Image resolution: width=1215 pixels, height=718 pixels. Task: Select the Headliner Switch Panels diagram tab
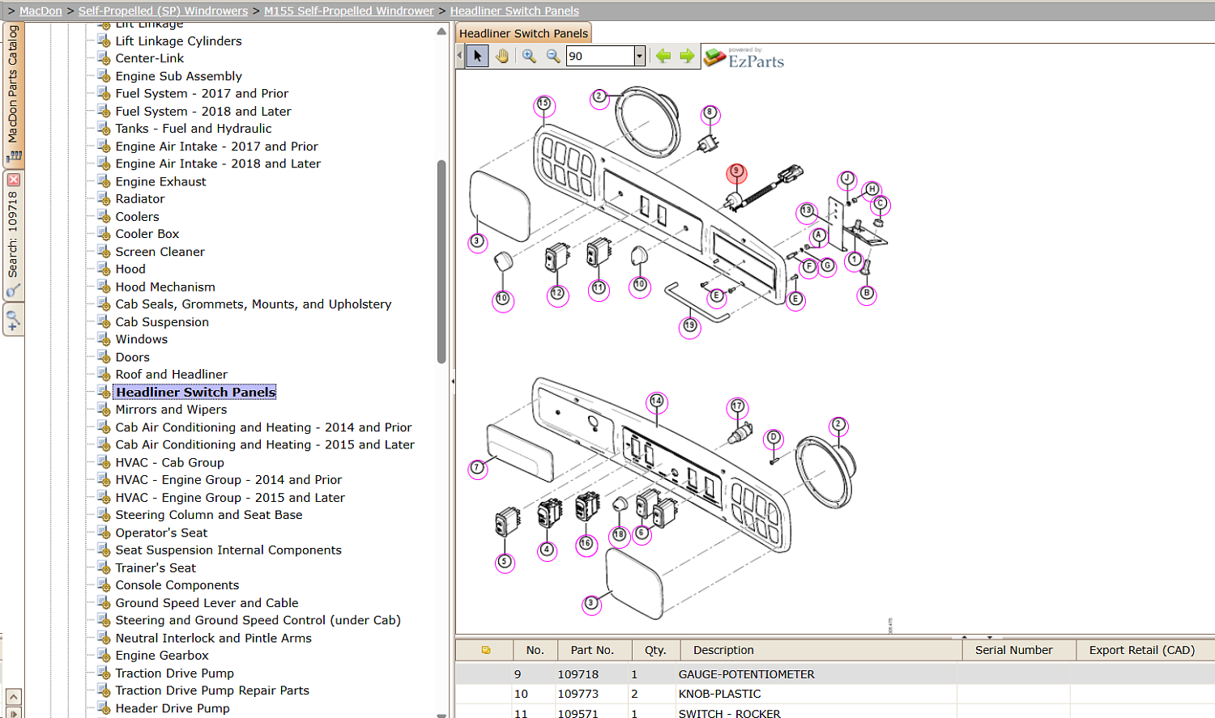point(523,33)
